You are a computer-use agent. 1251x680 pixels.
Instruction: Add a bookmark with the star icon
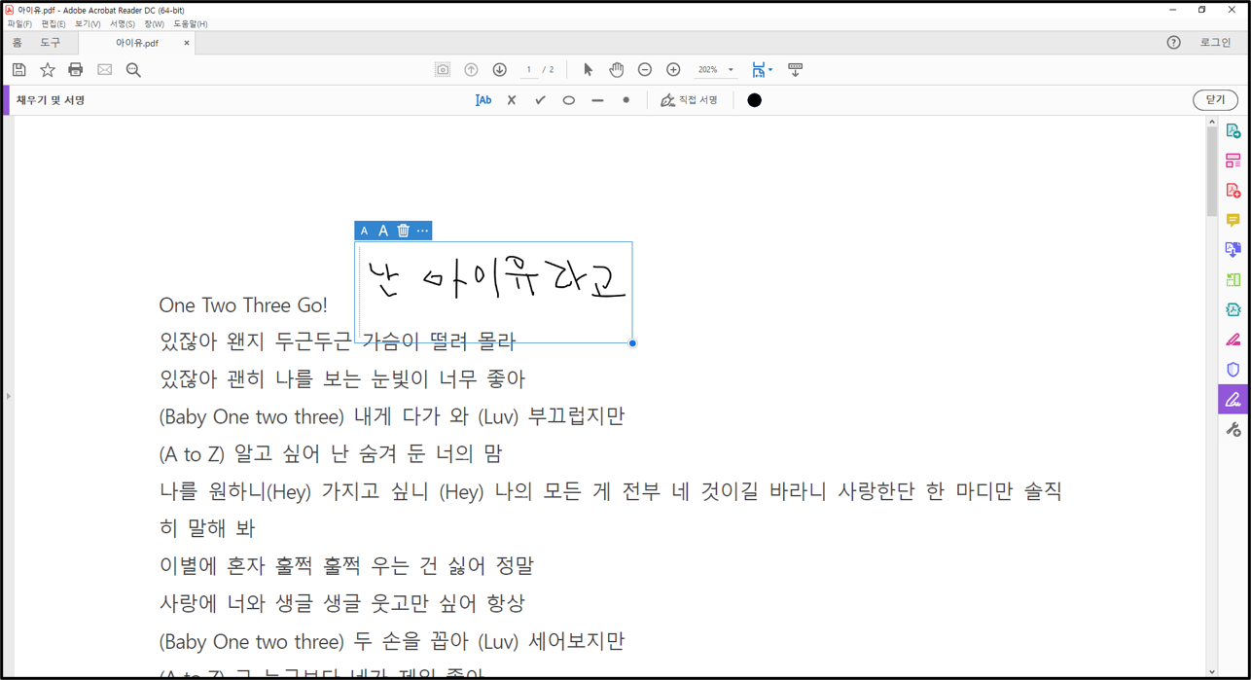coord(48,70)
